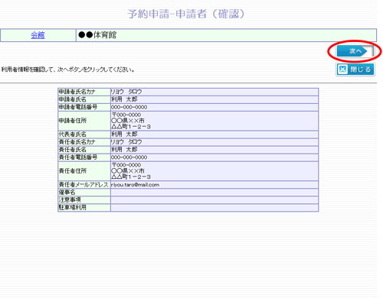Click the 申請者住所 label cell
Viewport: 383px width, 298px height.
click(x=84, y=121)
